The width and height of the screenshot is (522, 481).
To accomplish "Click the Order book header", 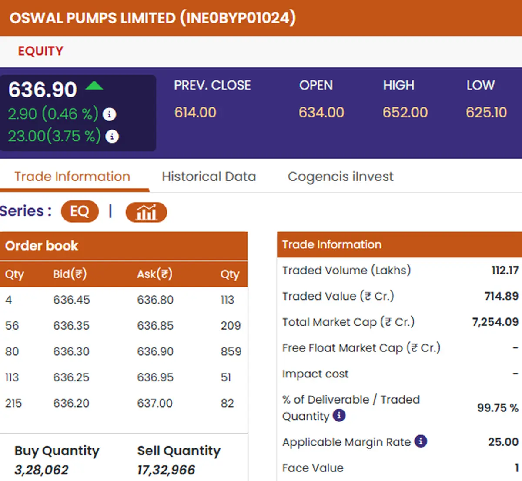I will [x=124, y=246].
